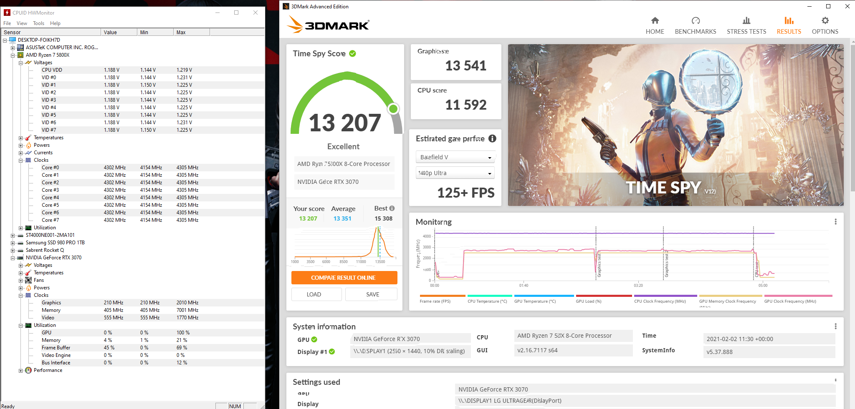
Task: Click the ASUSTeK motherboard icon in the tree
Action: (20, 48)
